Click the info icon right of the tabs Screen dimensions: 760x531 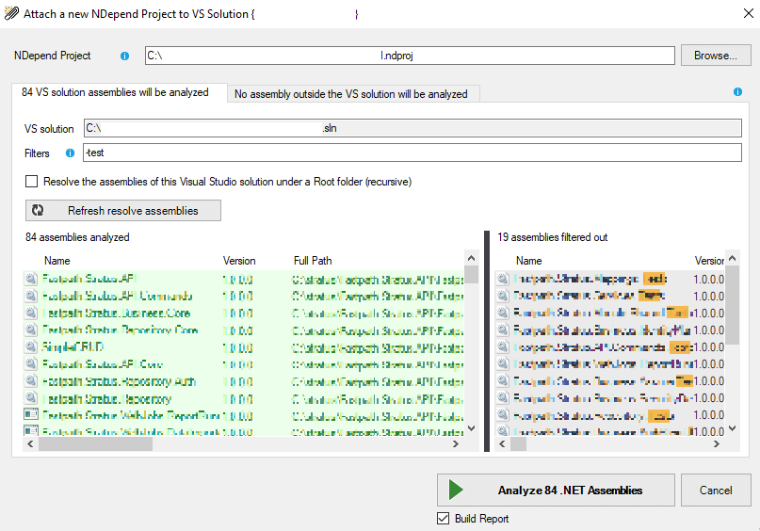(737, 92)
